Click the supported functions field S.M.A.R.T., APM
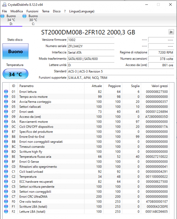Image resolution: width=177 pixels, height=219 pixels. coord(121,78)
